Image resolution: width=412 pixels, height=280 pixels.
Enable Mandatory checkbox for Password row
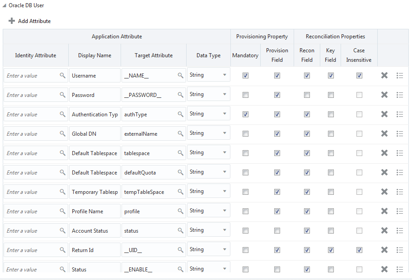pos(245,95)
